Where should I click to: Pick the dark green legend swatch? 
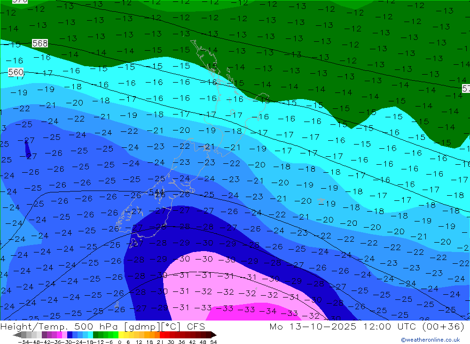pos(95,335)
